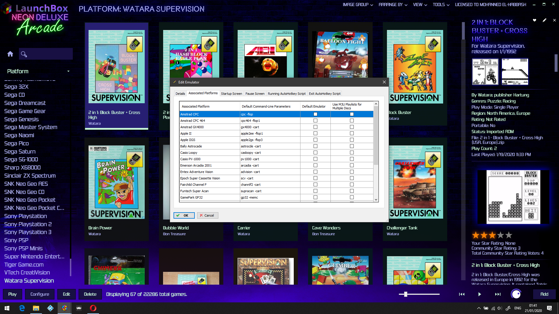Click the Delete button in bottom bar
Screen dimensions: 559x314
90,294
